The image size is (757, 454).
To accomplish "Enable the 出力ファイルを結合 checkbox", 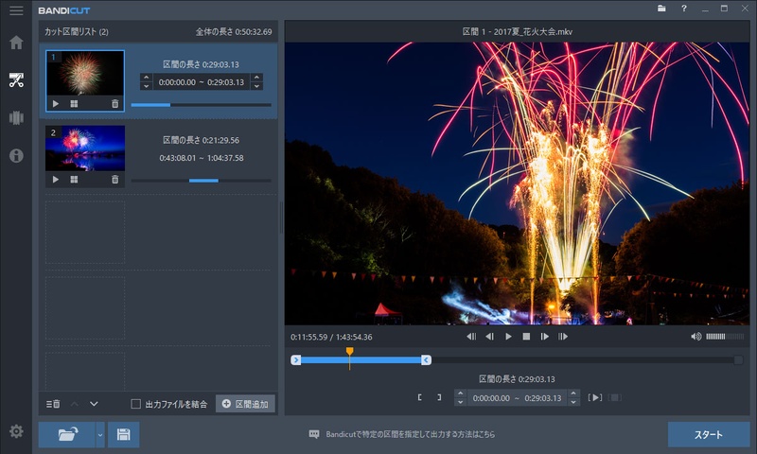I will (x=136, y=404).
